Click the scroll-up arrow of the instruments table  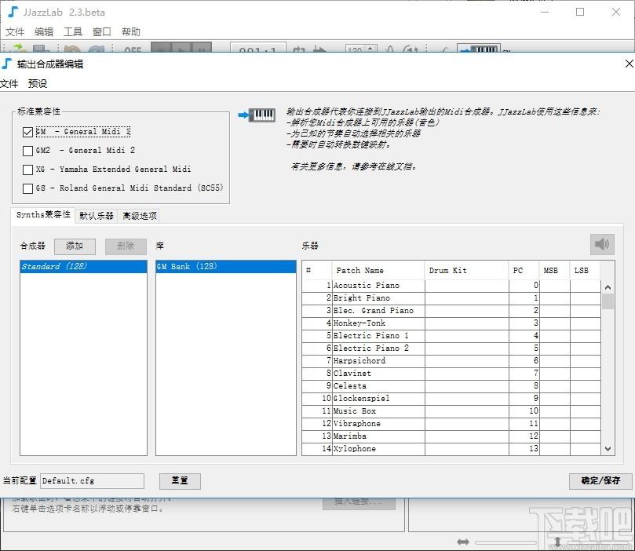click(608, 287)
